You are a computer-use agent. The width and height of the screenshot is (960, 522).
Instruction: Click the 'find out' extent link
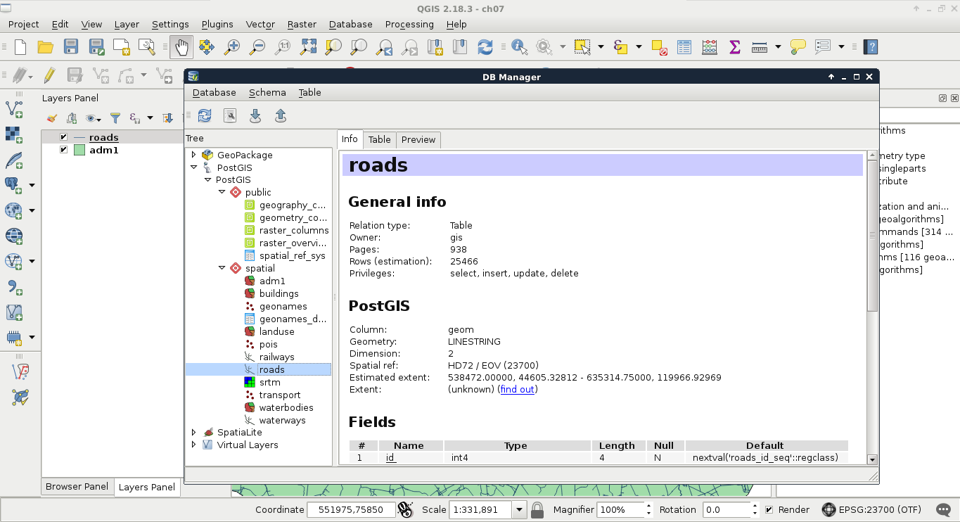(517, 389)
